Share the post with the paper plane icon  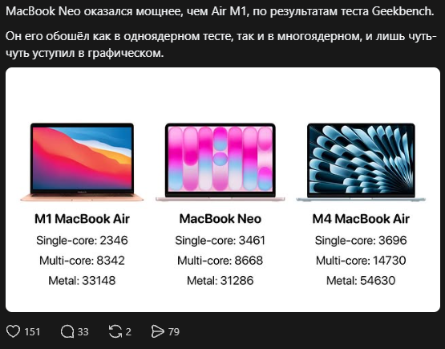point(157,331)
